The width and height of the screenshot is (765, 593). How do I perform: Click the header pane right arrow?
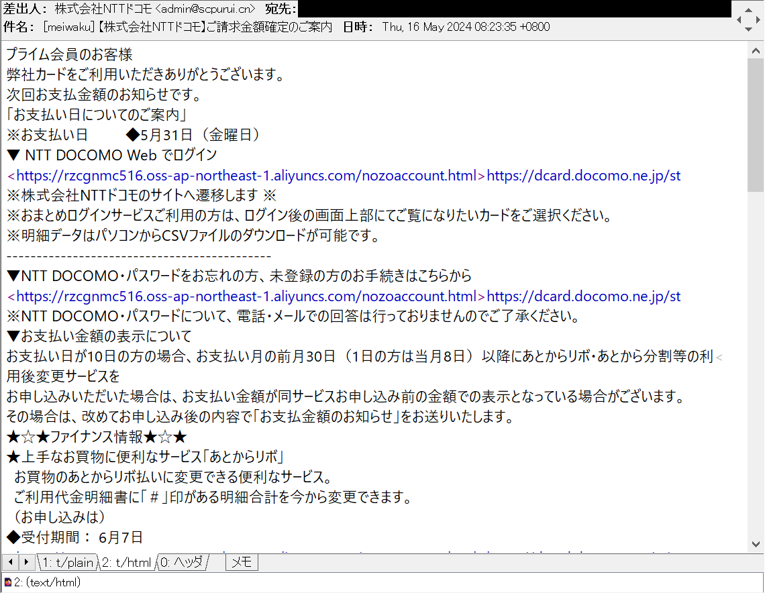click(758, 19)
